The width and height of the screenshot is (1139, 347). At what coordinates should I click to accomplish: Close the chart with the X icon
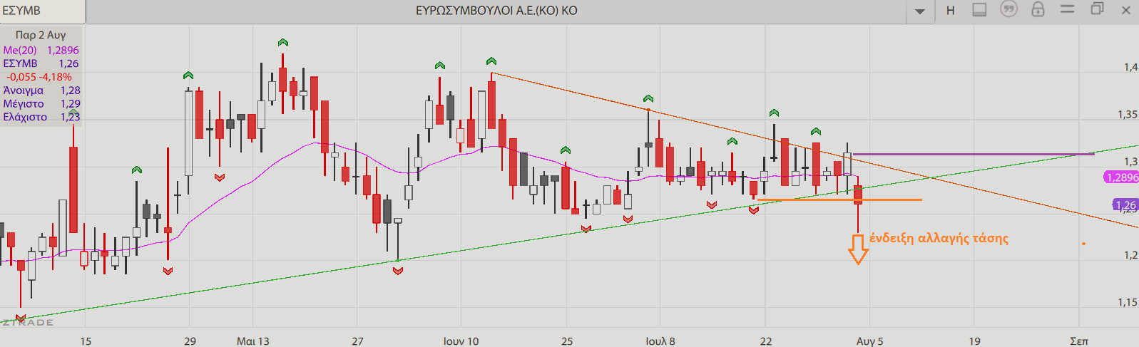click(1127, 10)
